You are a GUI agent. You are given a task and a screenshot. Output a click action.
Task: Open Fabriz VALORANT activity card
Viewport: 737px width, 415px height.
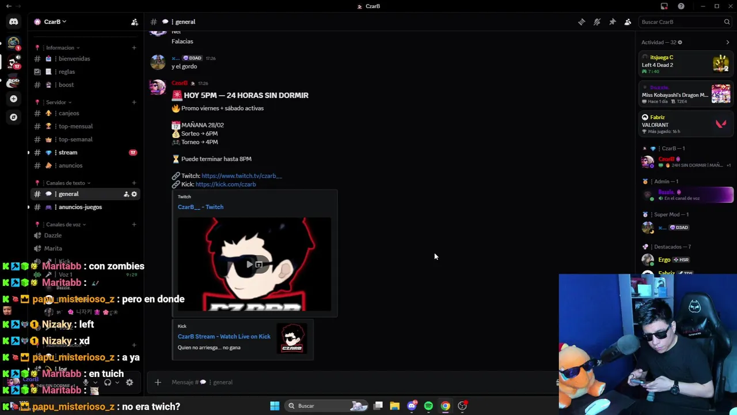click(686, 124)
